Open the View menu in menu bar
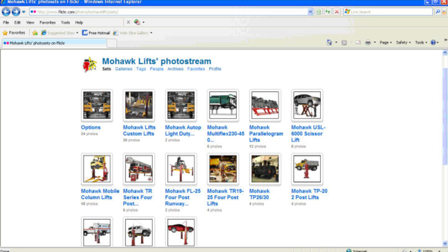This screenshot has width=448, height=252. click(x=30, y=22)
